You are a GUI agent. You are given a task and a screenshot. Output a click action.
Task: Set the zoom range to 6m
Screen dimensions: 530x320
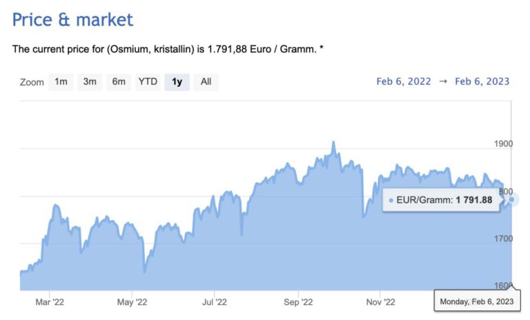click(x=119, y=82)
